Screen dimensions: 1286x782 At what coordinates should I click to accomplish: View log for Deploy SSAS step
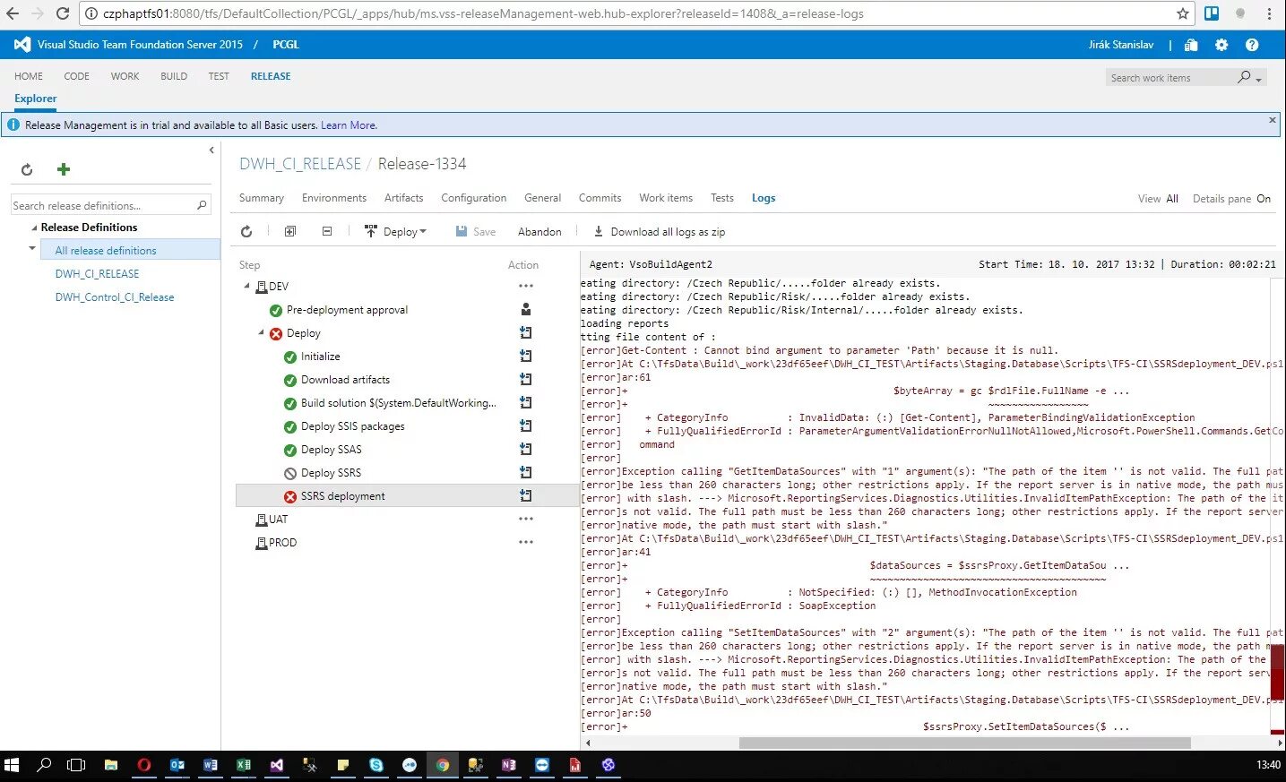(x=525, y=449)
